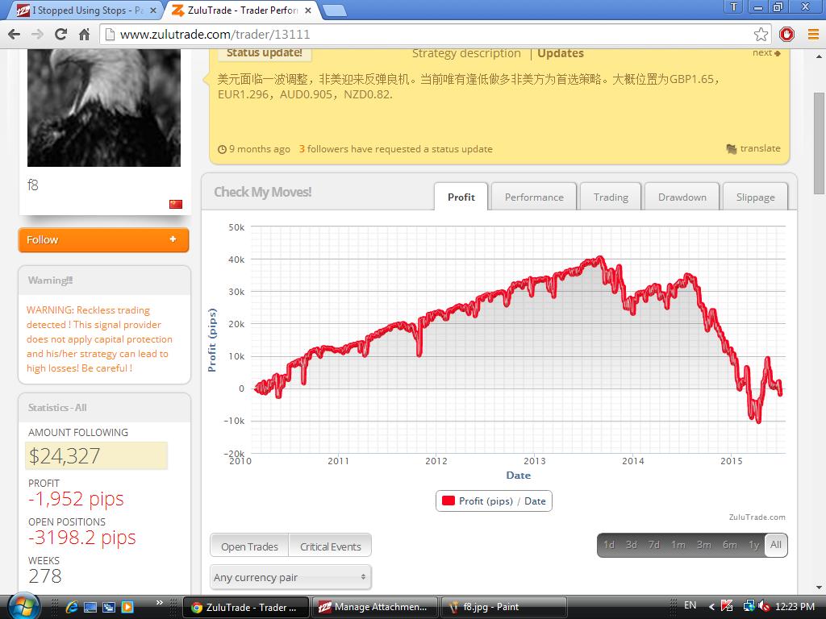Click the network tray icon
Screen dimensions: 826x619
pyautogui.click(x=749, y=606)
